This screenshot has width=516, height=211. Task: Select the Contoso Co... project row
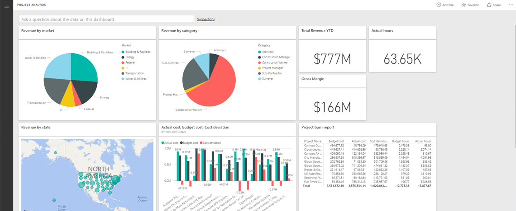click(x=368, y=145)
